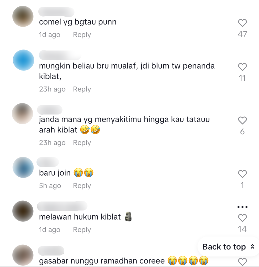Reply to the 'mungkin beliau bru mualaf' comment
This screenshot has width=259, height=267.
pos(82,89)
